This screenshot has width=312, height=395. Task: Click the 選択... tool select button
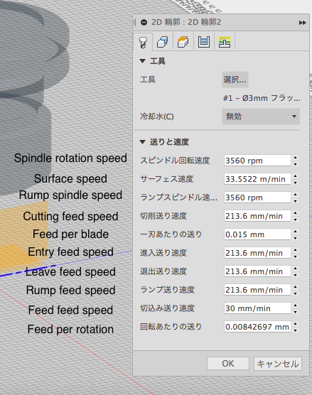coord(235,80)
